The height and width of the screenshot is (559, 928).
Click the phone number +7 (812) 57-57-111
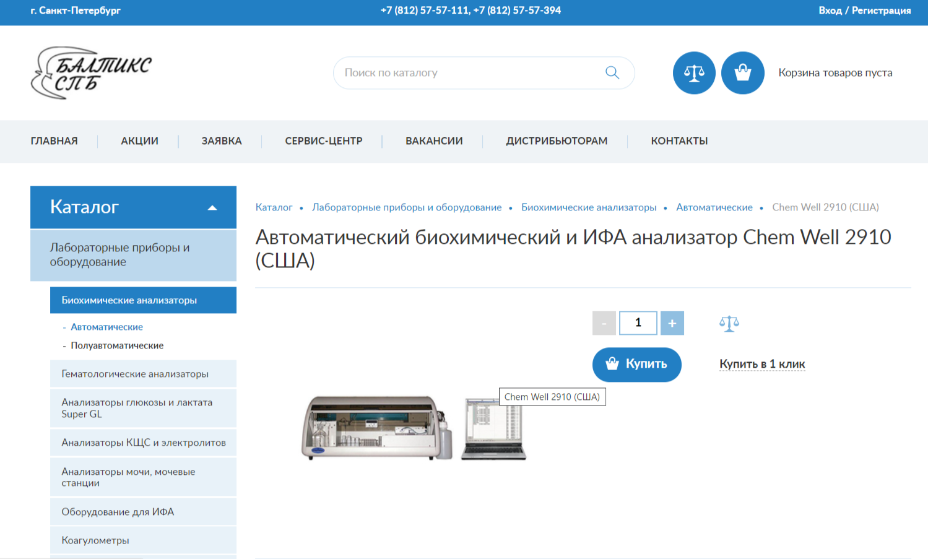click(x=425, y=11)
